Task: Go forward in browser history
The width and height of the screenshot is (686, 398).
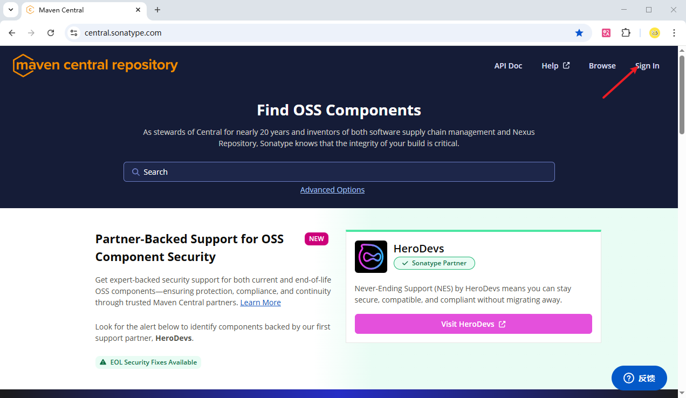Action: 31,33
